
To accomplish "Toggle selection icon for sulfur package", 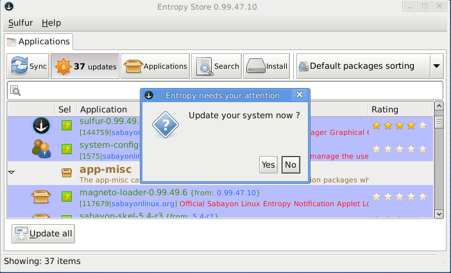I will pos(67,125).
